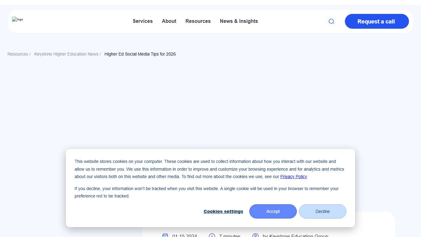Click the author profile icon
This screenshot has height=237, width=421.
pyautogui.click(x=255, y=235)
